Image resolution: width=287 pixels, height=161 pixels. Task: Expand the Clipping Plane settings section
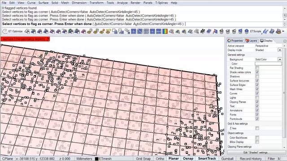[x=239, y=147]
